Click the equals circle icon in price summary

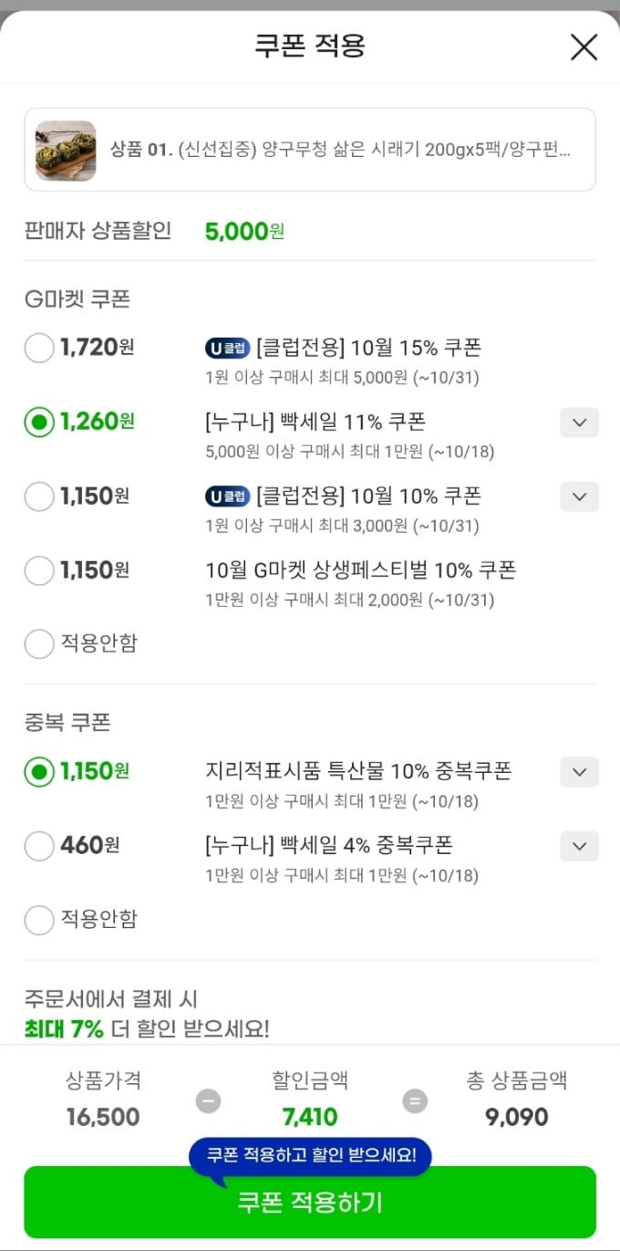coord(415,1100)
